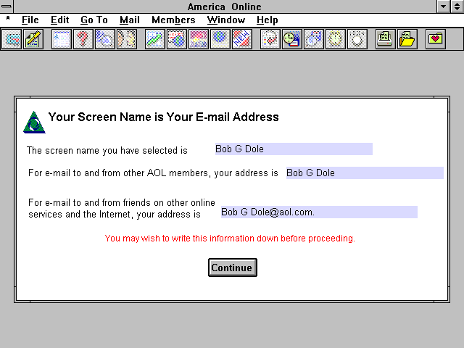Click the red question mark Help icon
This screenshot has height=348, width=464.
point(83,39)
